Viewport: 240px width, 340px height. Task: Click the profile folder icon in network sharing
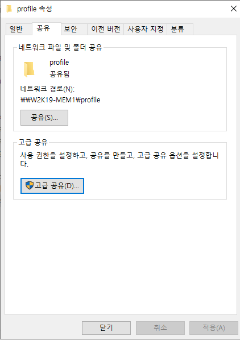29,69
